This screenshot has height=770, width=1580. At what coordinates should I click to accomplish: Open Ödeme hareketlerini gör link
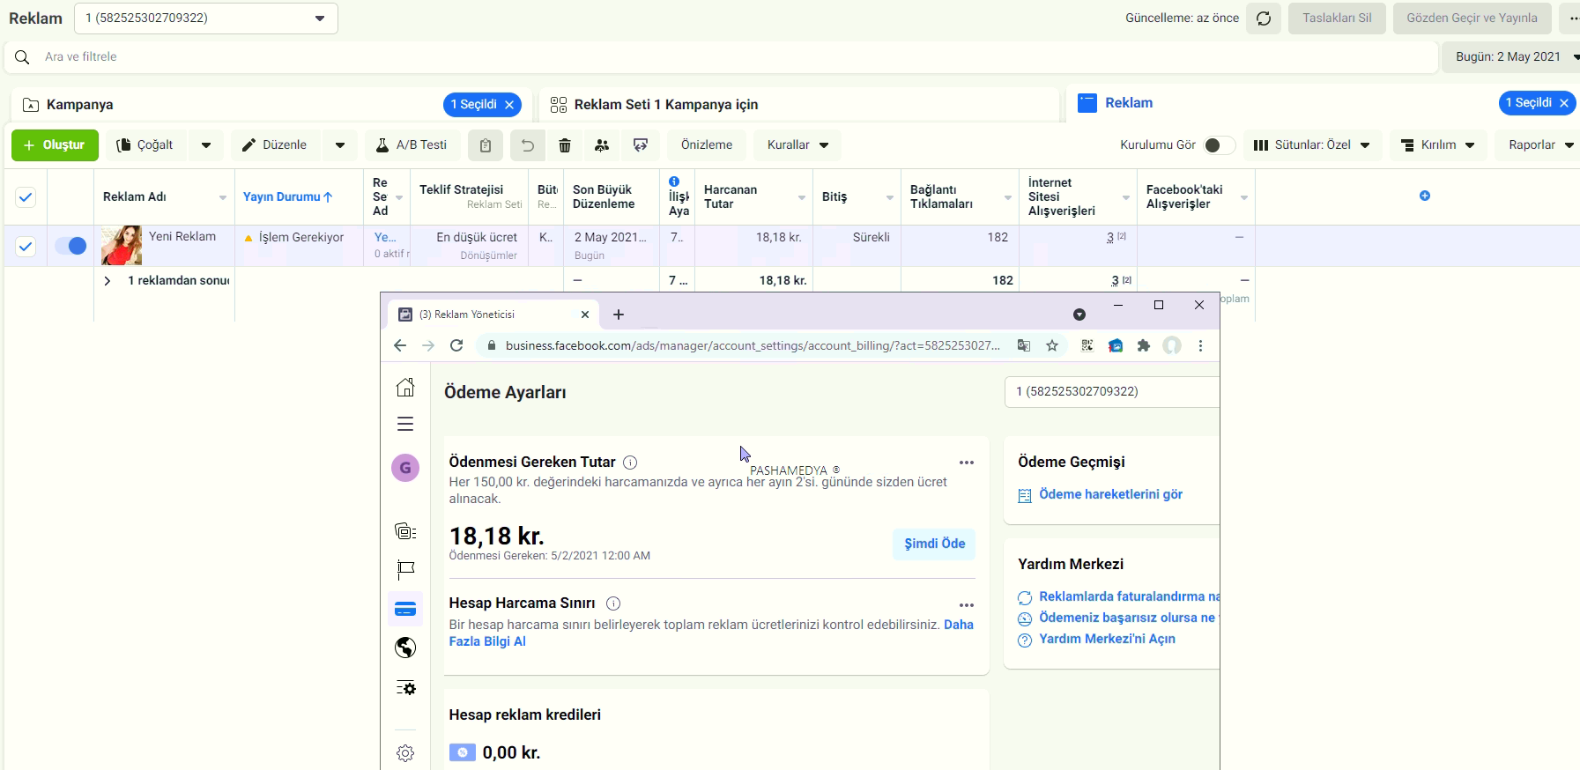click(1110, 495)
